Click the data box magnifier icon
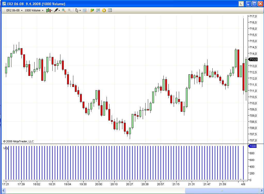This screenshot has width=264, height=194. (x=85, y=10)
